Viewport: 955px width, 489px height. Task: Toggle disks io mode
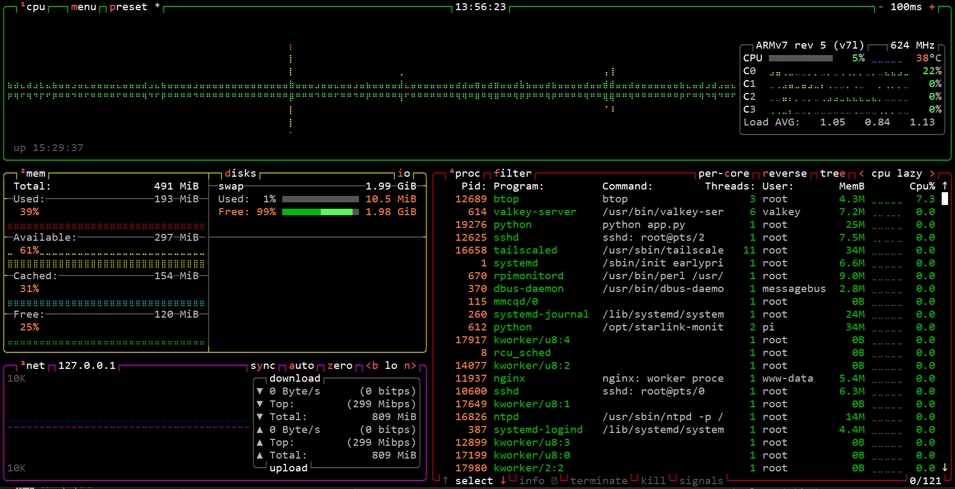coord(404,173)
